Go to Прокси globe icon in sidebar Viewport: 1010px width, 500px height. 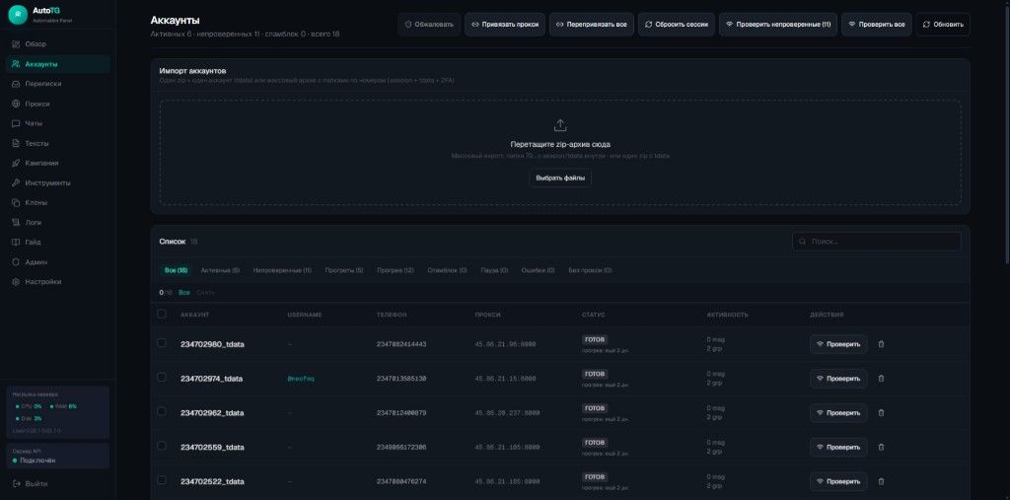point(16,104)
